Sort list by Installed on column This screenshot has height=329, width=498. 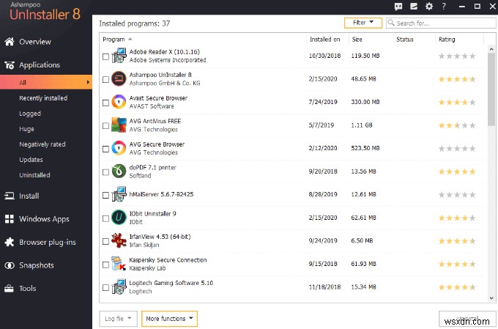click(x=325, y=39)
